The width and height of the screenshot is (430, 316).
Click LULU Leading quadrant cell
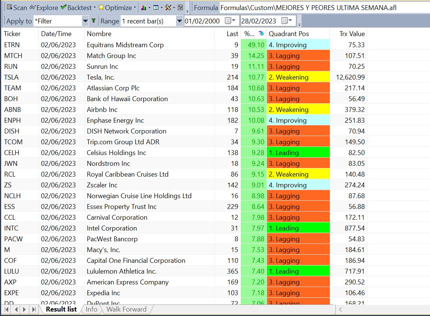click(x=298, y=271)
